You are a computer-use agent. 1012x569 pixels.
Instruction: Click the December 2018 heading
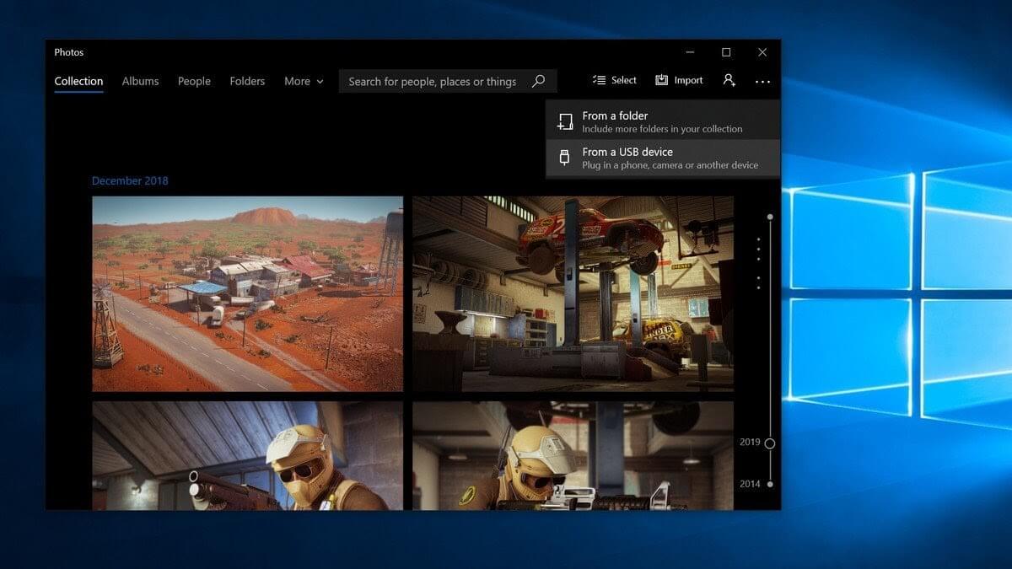tap(130, 180)
